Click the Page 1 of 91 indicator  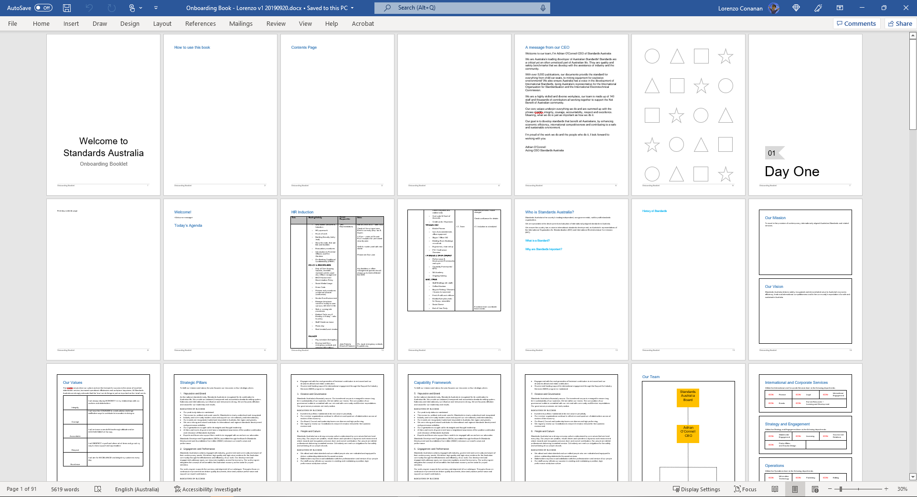(x=21, y=489)
